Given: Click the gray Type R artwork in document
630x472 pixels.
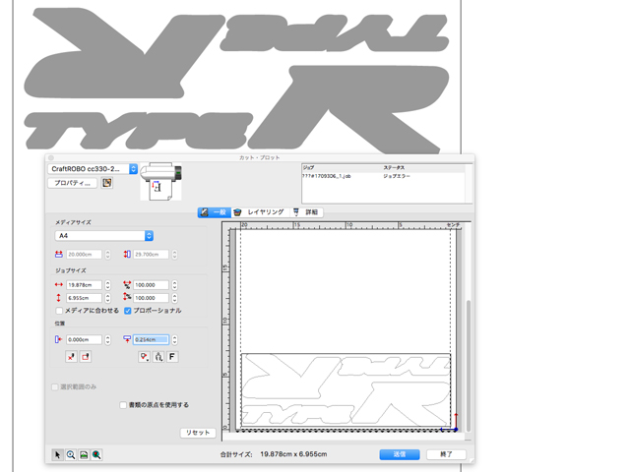Looking at the screenshot, I should 236,81.
